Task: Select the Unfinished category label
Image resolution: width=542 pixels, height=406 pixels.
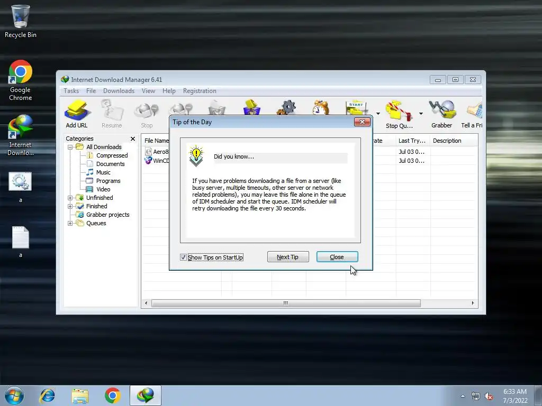Action: (100, 198)
